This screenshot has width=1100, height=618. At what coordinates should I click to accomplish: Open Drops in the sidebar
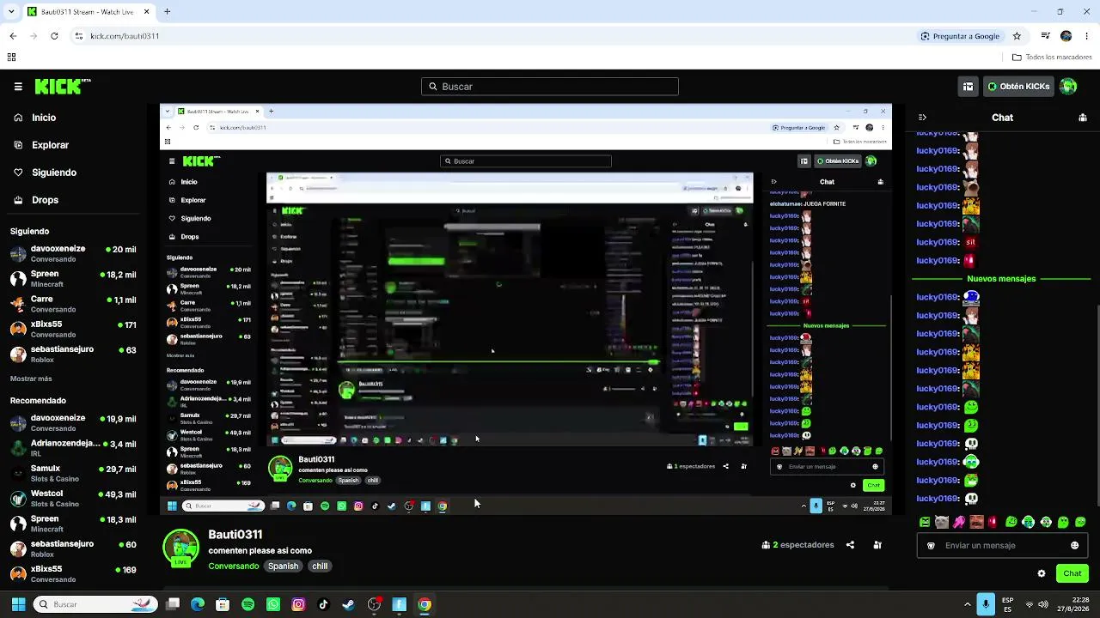click(45, 200)
